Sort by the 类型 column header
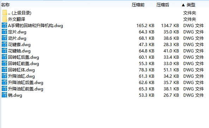The image size is (209, 128). (191, 5)
